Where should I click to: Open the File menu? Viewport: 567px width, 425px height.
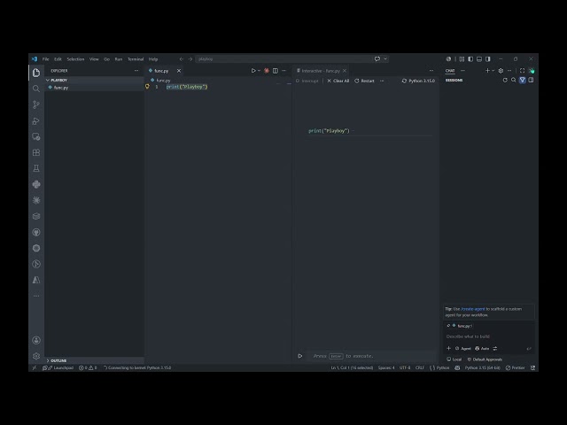click(45, 59)
